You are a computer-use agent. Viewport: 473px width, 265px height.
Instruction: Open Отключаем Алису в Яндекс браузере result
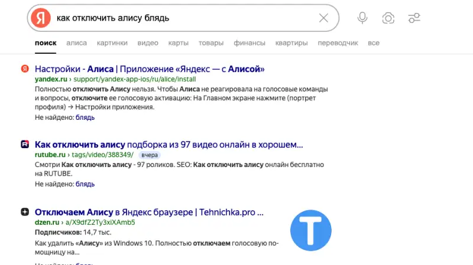(149, 212)
